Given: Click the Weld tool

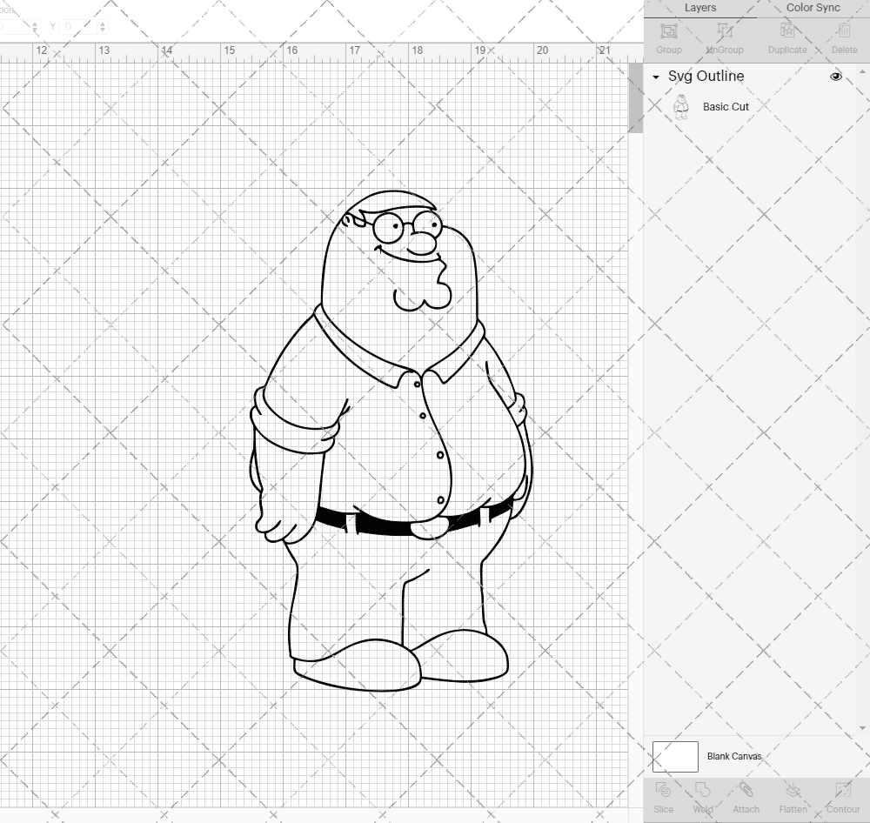Looking at the screenshot, I should pyautogui.click(x=703, y=796).
